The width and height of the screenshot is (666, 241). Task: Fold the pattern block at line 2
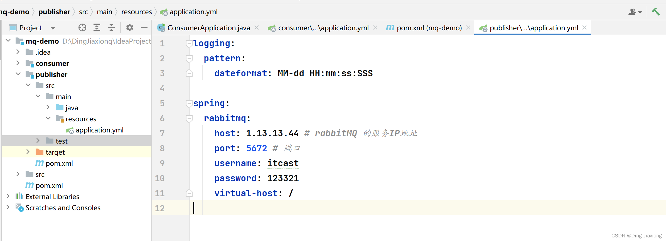(189, 59)
